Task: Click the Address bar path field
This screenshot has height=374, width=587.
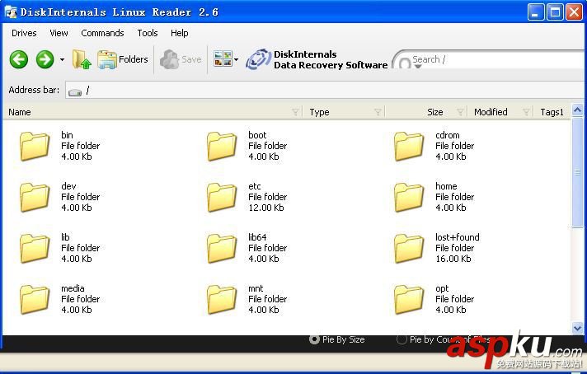Action: 326,90
